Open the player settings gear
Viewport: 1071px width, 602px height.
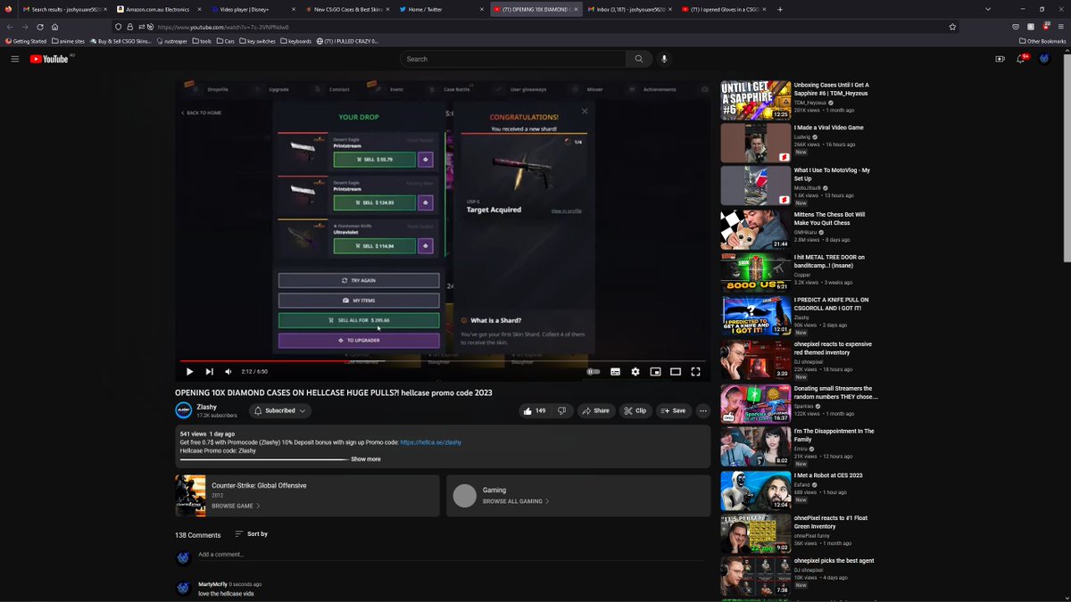pyautogui.click(x=635, y=371)
